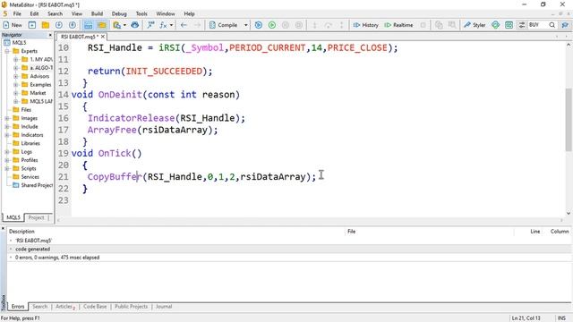Start profiling on Realtime button
The width and height of the screenshot is (573, 322).
pyautogui.click(x=398, y=25)
